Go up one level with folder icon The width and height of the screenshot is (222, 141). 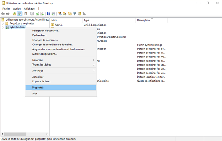click(14, 14)
